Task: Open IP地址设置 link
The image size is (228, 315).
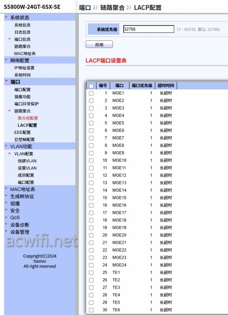Action: (x=24, y=68)
